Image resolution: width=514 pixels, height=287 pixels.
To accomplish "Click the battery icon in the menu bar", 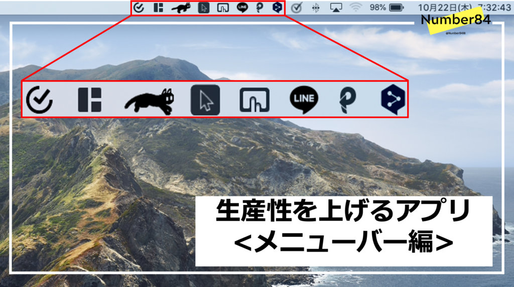I will [x=397, y=8].
